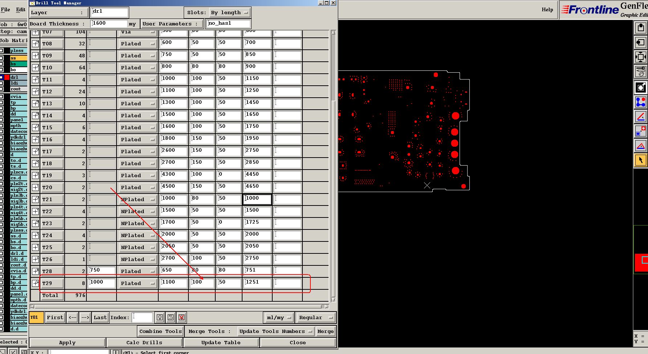This screenshot has height=354, width=648.
Task: Click the Index input field
Action: pyautogui.click(x=142, y=317)
